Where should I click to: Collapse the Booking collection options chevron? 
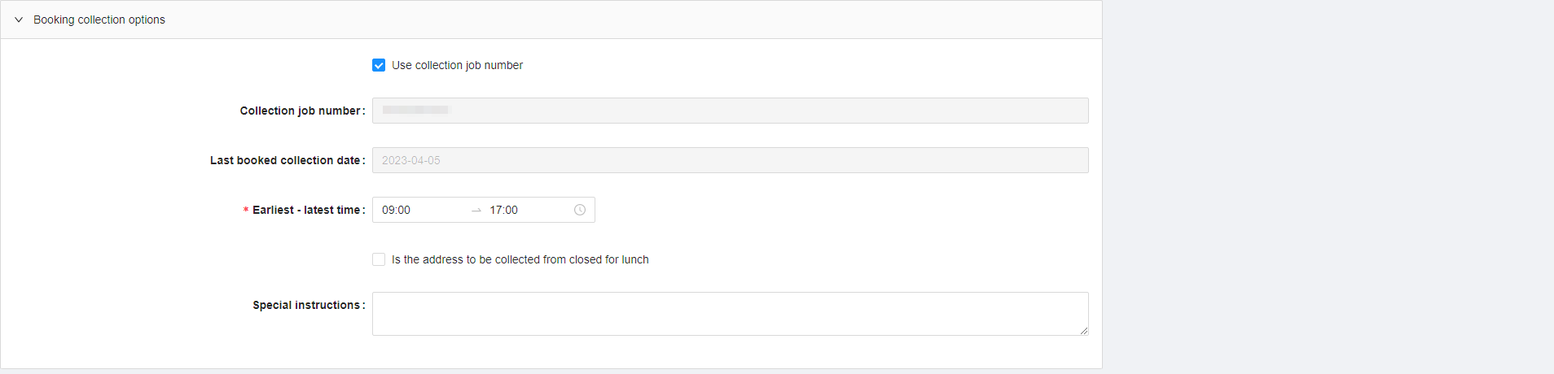pos(19,20)
